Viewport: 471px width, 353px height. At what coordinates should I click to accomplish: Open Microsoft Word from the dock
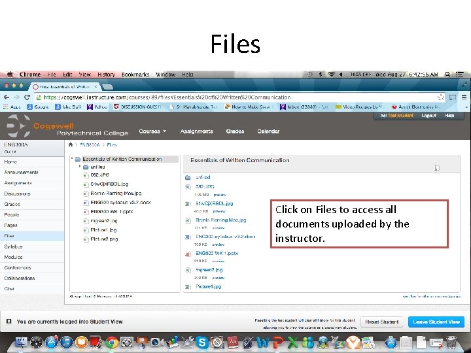pos(263,342)
